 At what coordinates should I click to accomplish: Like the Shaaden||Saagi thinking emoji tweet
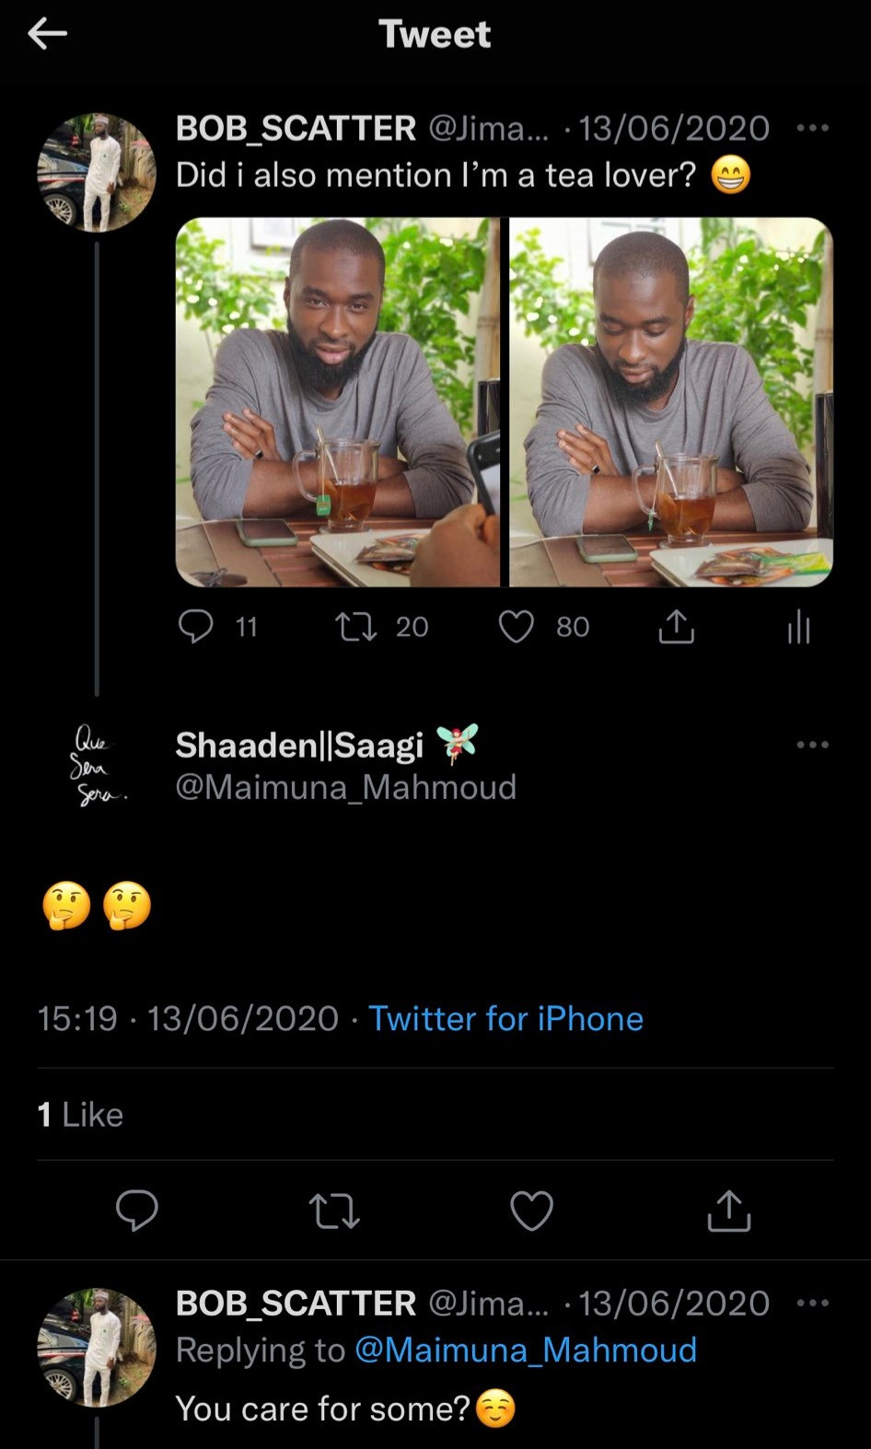point(532,1210)
